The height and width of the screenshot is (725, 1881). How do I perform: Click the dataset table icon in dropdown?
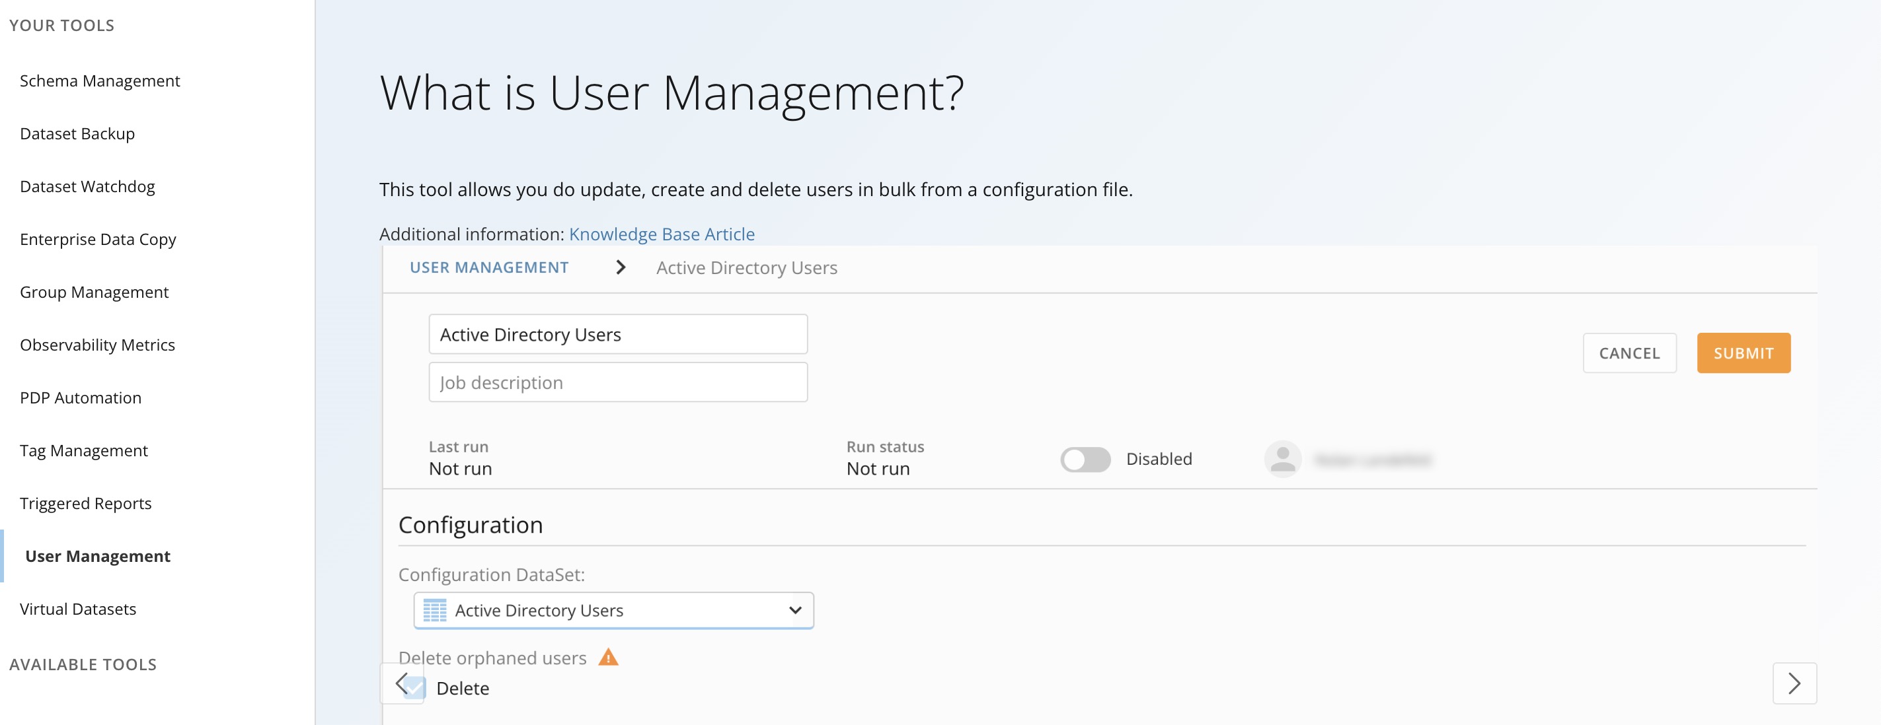coord(435,611)
